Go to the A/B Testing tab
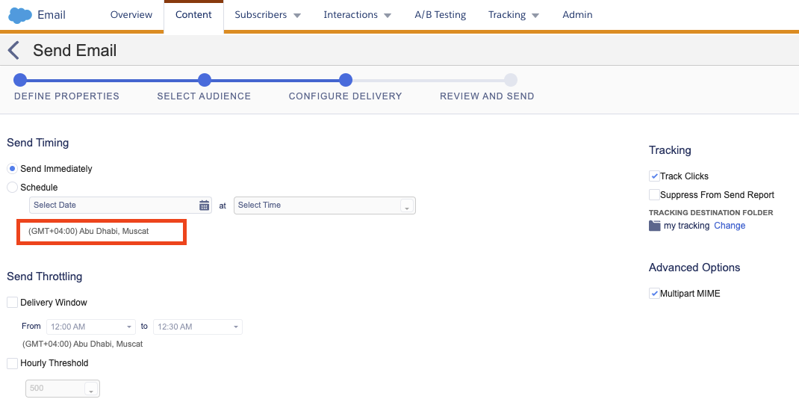The width and height of the screenshot is (799, 411). click(x=441, y=15)
